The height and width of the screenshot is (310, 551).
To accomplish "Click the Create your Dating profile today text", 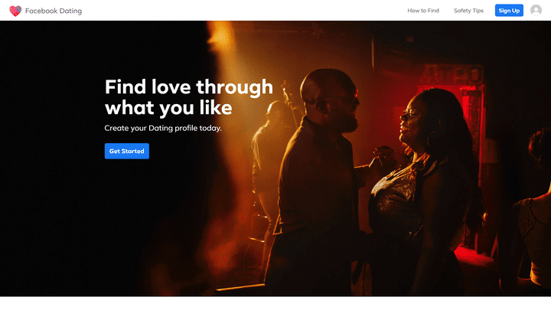I will tap(163, 128).
